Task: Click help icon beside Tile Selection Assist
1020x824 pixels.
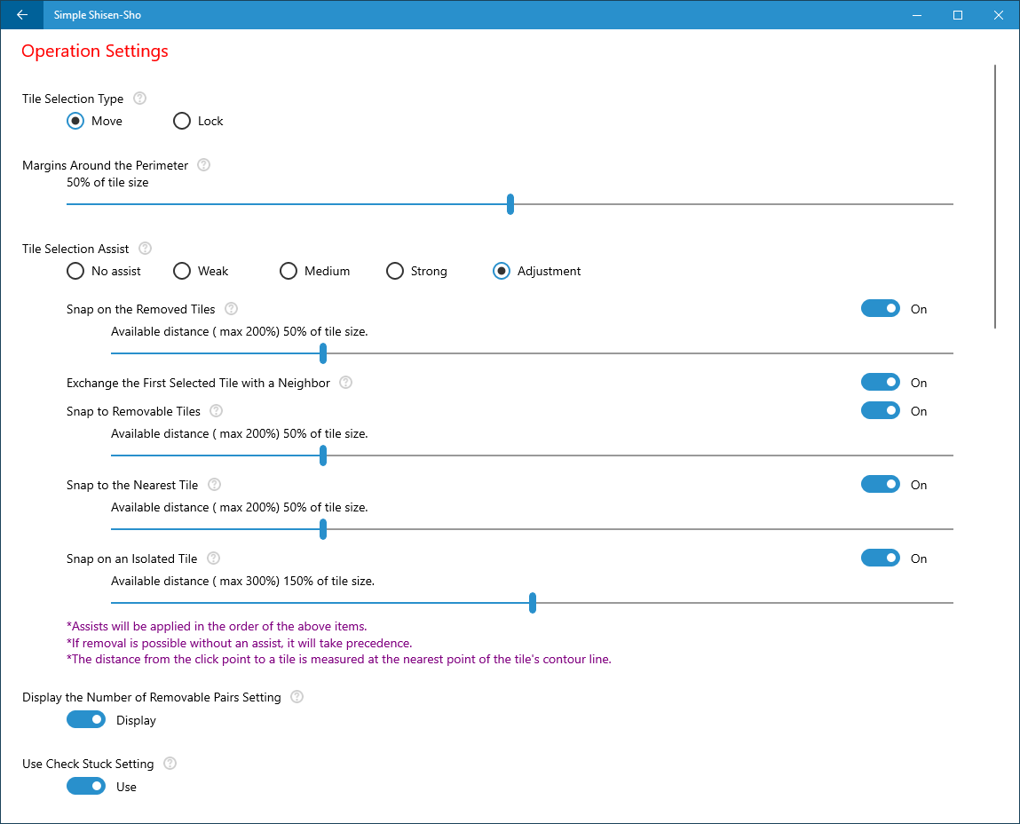Action: [146, 248]
